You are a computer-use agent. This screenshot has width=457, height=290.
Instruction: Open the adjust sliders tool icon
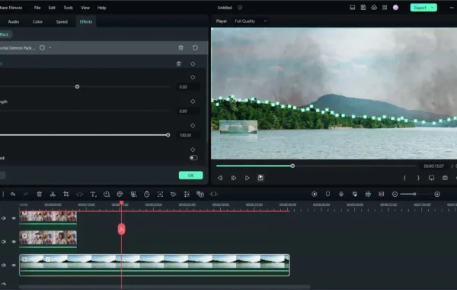pyautogui.click(x=187, y=194)
